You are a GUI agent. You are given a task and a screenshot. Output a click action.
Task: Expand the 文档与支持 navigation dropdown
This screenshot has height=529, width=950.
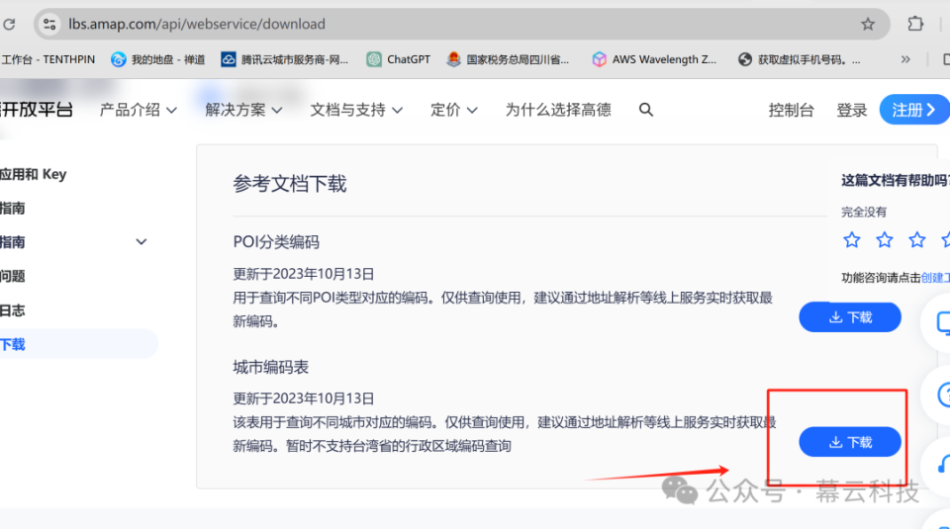pos(356,110)
